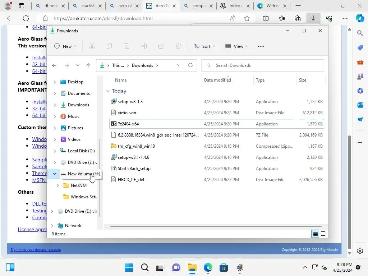
Task: Select StartIsBack_setup application file
Action: tap(217, 169)
